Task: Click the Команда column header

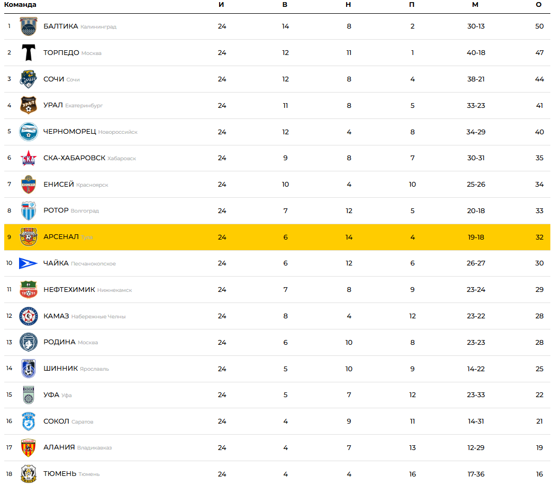Action: point(20,5)
